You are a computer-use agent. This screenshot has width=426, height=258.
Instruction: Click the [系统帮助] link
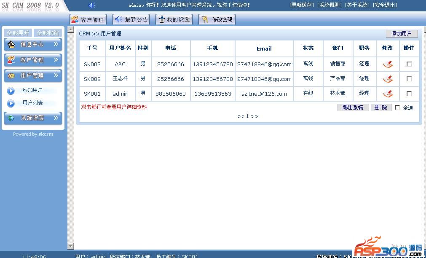tap(330, 5)
